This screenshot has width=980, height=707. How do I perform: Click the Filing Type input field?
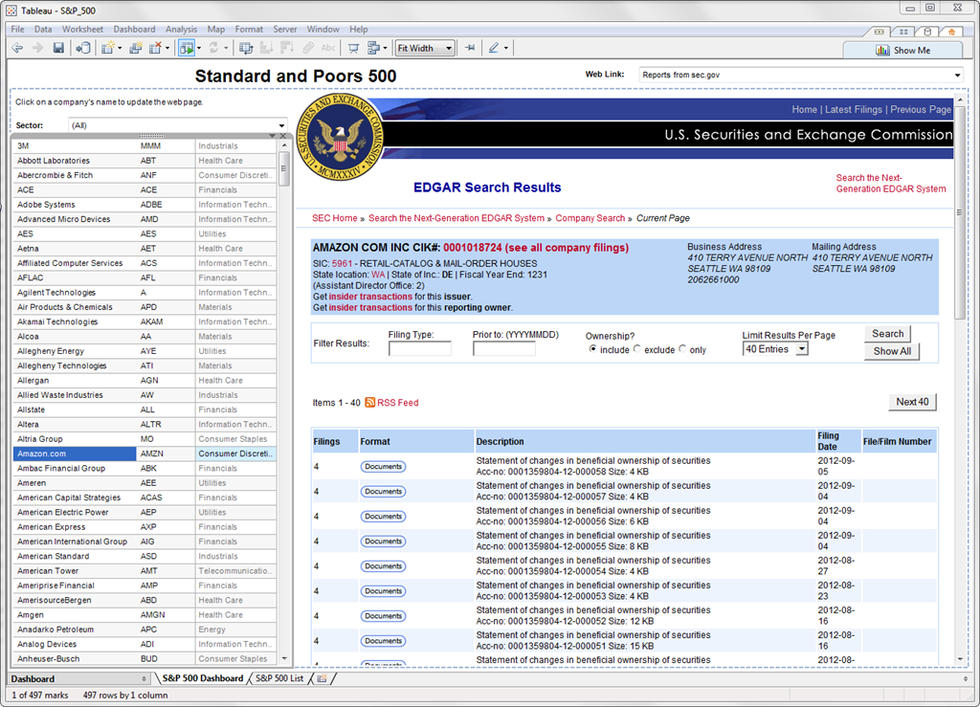coord(419,349)
